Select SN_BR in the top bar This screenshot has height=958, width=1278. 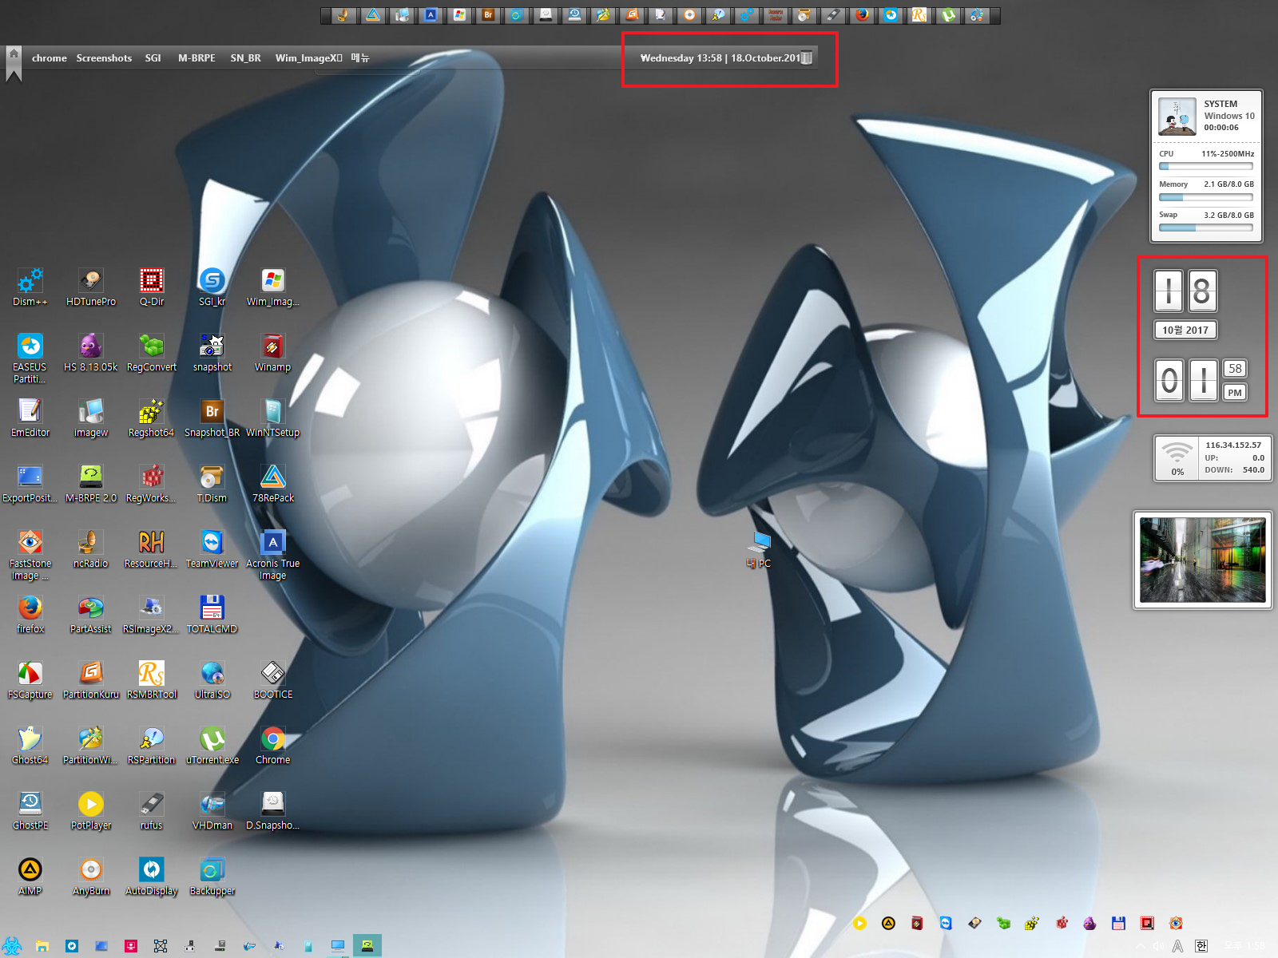(246, 58)
